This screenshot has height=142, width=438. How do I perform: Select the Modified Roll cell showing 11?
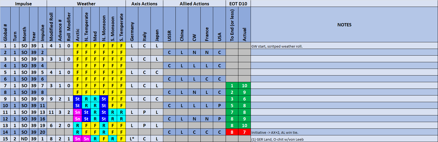(51, 112)
